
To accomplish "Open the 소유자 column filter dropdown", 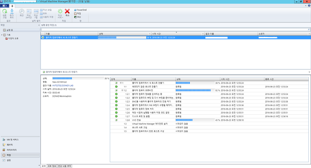I will (309, 34).
